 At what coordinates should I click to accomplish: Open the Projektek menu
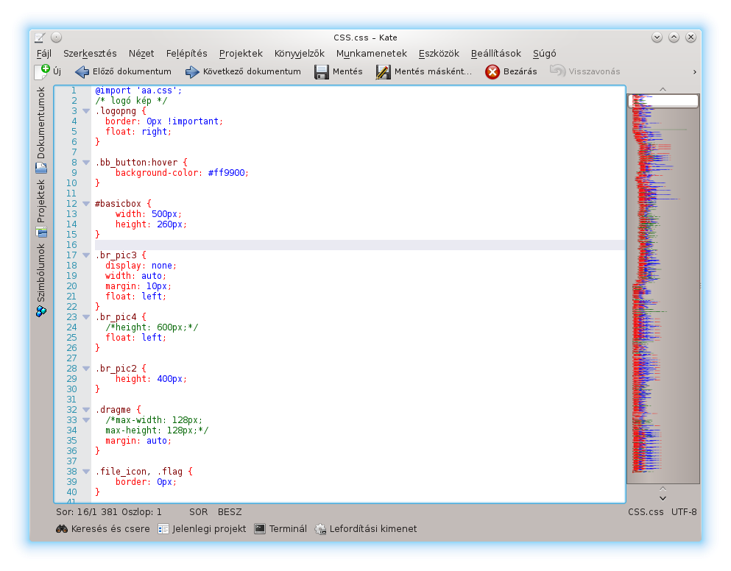241,54
